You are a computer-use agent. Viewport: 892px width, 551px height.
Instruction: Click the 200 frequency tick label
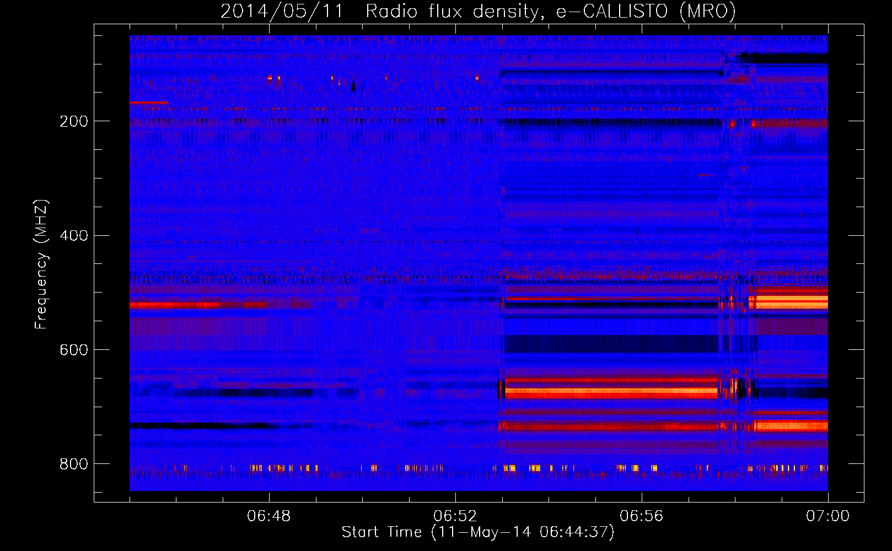point(74,121)
